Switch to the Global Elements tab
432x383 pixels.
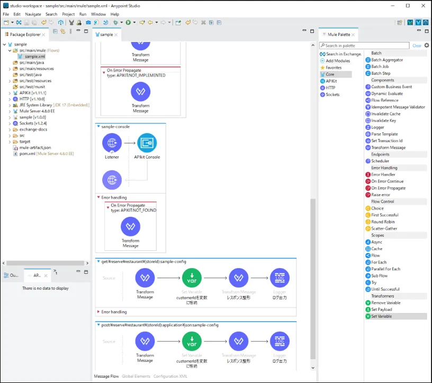point(136,377)
